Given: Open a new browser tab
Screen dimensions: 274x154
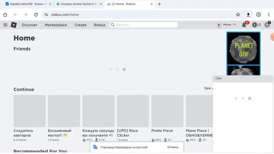Looking at the screenshot, I should coord(159,4).
